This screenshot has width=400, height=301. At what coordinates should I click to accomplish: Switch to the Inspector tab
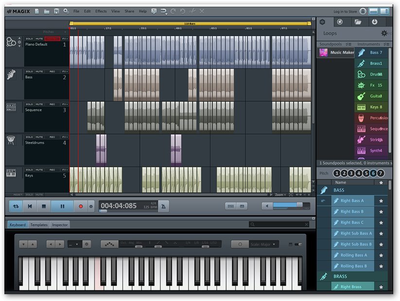[60, 225]
